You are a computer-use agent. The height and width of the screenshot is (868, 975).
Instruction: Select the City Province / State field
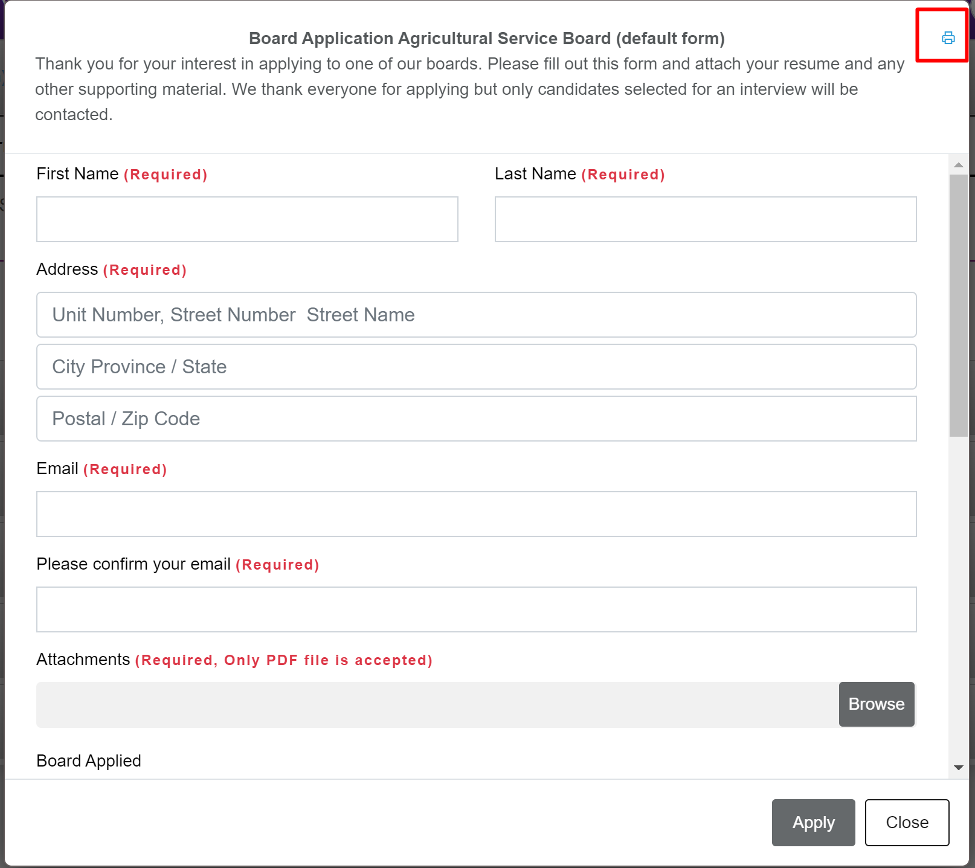(476, 367)
